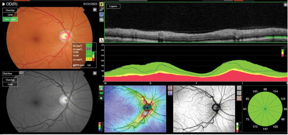Click the @RPH value 120
The height and width of the screenshot is (135, 288).
[89, 65]
